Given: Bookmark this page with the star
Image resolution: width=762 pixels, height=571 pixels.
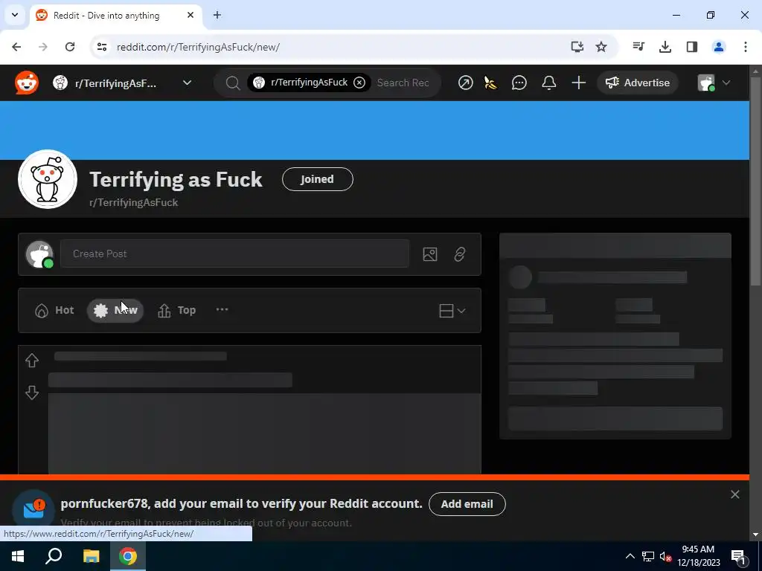Looking at the screenshot, I should (x=601, y=47).
